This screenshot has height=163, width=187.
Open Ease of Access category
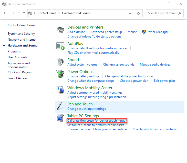17,78
